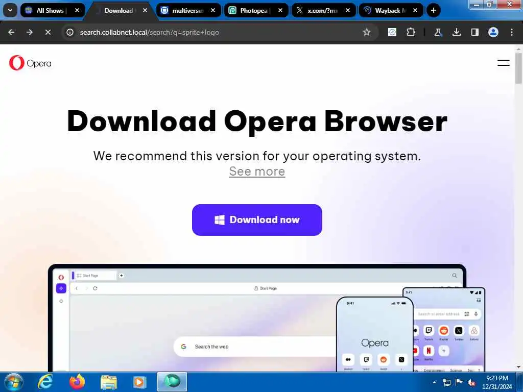Close the Wayback Machine tab
This screenshot has height=392, width=523.
click(415, 10)
